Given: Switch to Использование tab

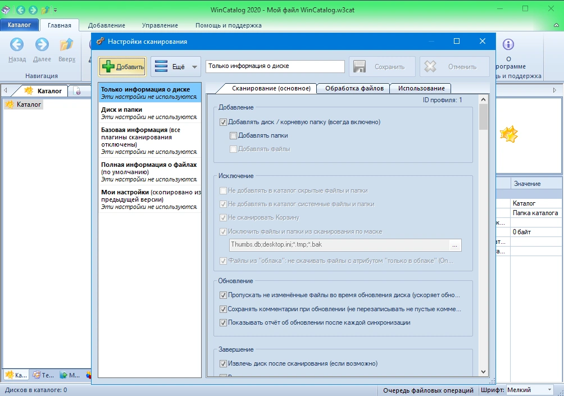Looking at the screenshot, I should point(421,88).
